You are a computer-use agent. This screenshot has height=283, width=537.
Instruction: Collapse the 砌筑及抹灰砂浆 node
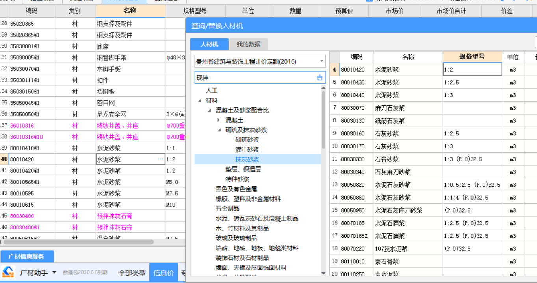(219, 130)
